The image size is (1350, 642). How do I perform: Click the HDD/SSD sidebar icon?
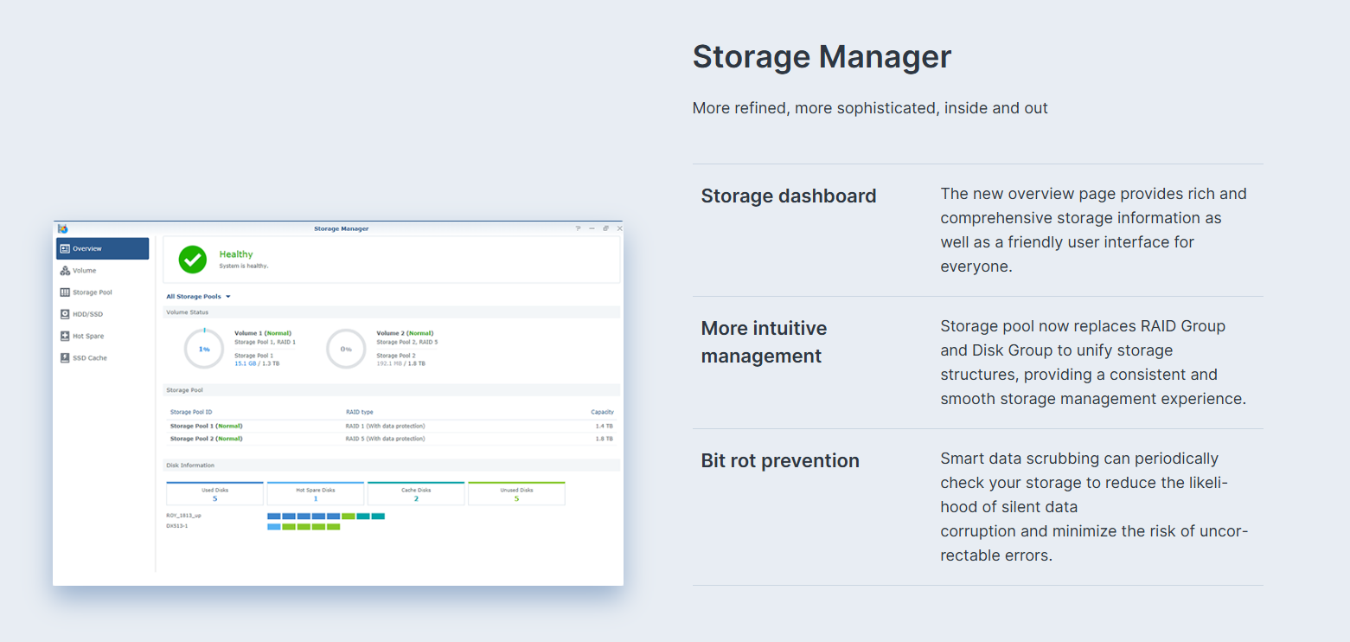point(65,314)
